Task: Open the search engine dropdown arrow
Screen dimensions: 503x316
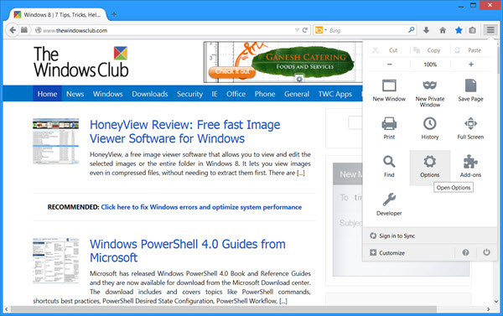Action: click(325, 30)
